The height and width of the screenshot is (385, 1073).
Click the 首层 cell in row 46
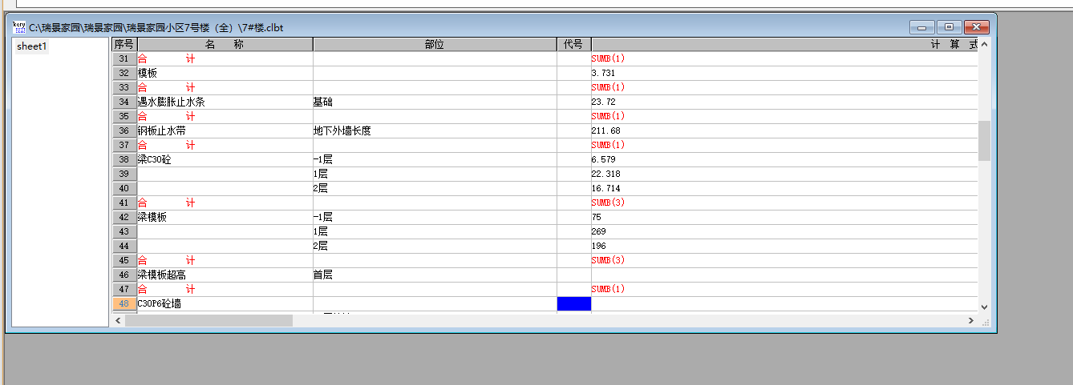435,275
